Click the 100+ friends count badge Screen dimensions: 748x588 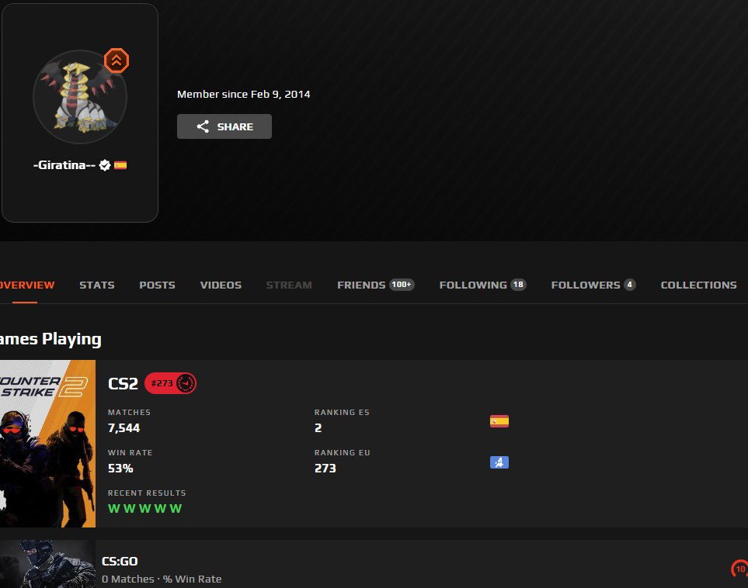[x=402, y=285]
